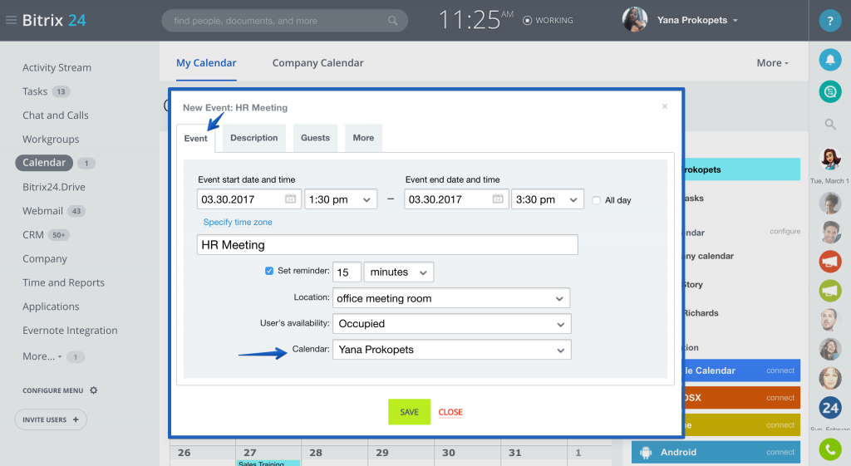This screenshot has width=851, height=466.
Task: Open Activity Stream in the sidebar
Action: [x=57, y=67]
